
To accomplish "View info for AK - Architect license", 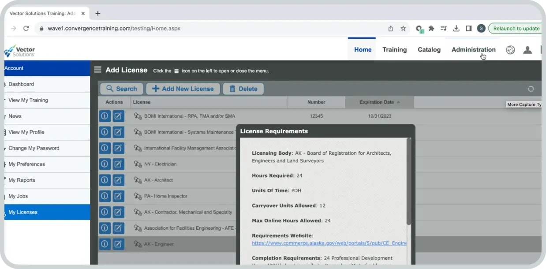I will (x=105, y=180).
